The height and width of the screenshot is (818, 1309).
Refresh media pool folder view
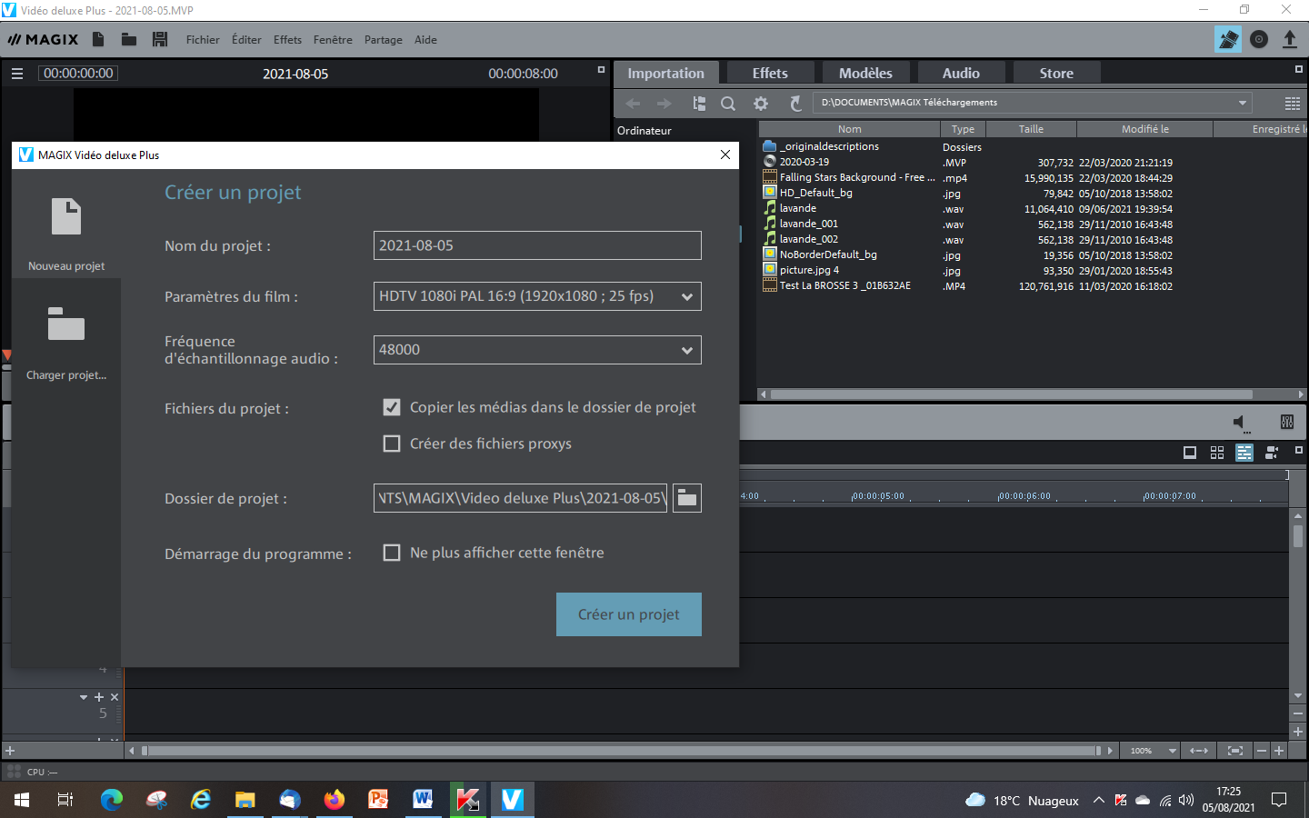pos(795,104)
